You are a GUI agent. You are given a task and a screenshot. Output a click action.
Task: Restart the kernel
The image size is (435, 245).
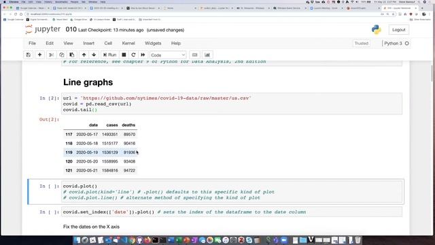pyautogui.click(x=133, y=54)
